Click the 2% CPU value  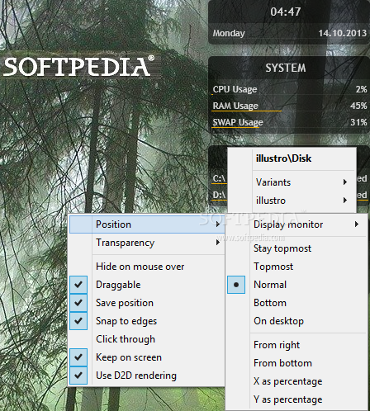pyautogui.click(x=361, y=89)
